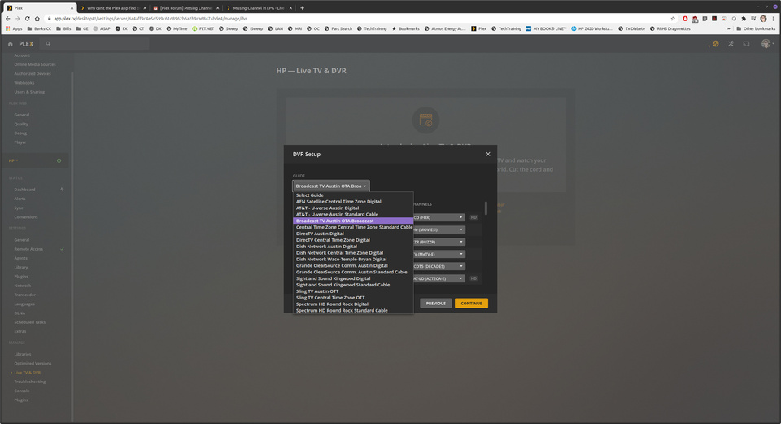Select 'Grande ClearSource Comm. Austin Digital' option
This screenshot has width=781, height=424.
(353, 265)
